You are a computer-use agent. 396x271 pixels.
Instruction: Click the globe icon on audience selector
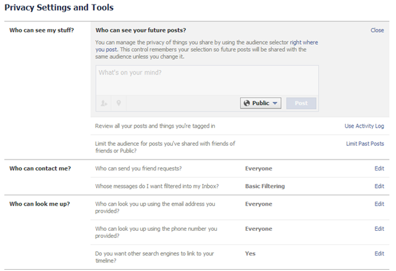pyautogui.click(x=246, y=103)
